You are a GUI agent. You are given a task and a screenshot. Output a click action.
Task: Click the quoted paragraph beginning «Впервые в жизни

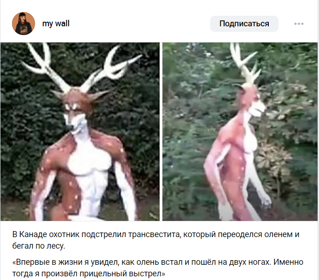158,268
